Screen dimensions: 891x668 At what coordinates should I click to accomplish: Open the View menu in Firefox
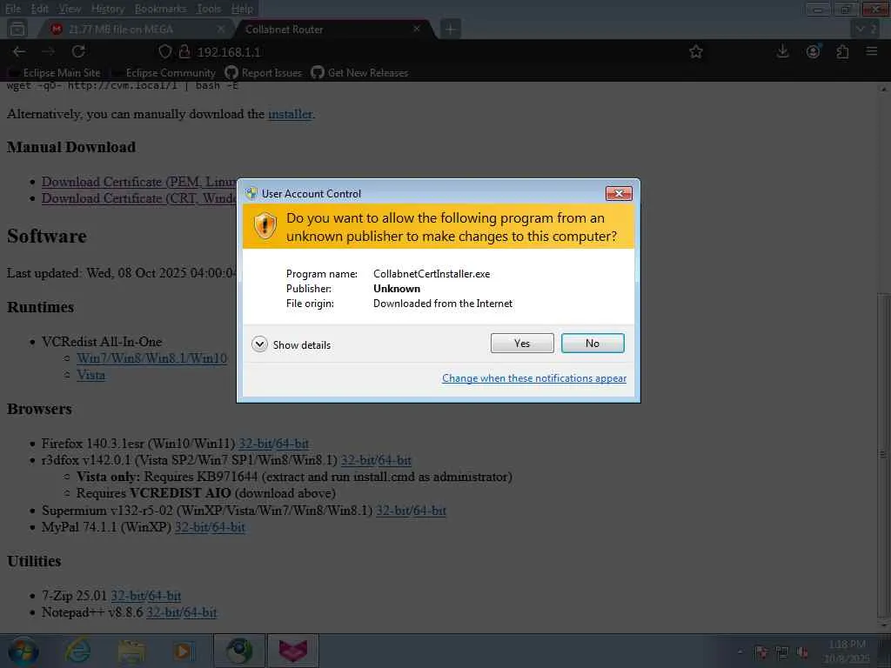click(70, 9)
